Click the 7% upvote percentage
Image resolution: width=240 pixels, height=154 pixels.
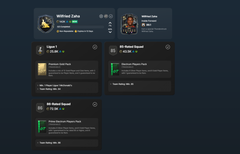click(x=110, y=26)
